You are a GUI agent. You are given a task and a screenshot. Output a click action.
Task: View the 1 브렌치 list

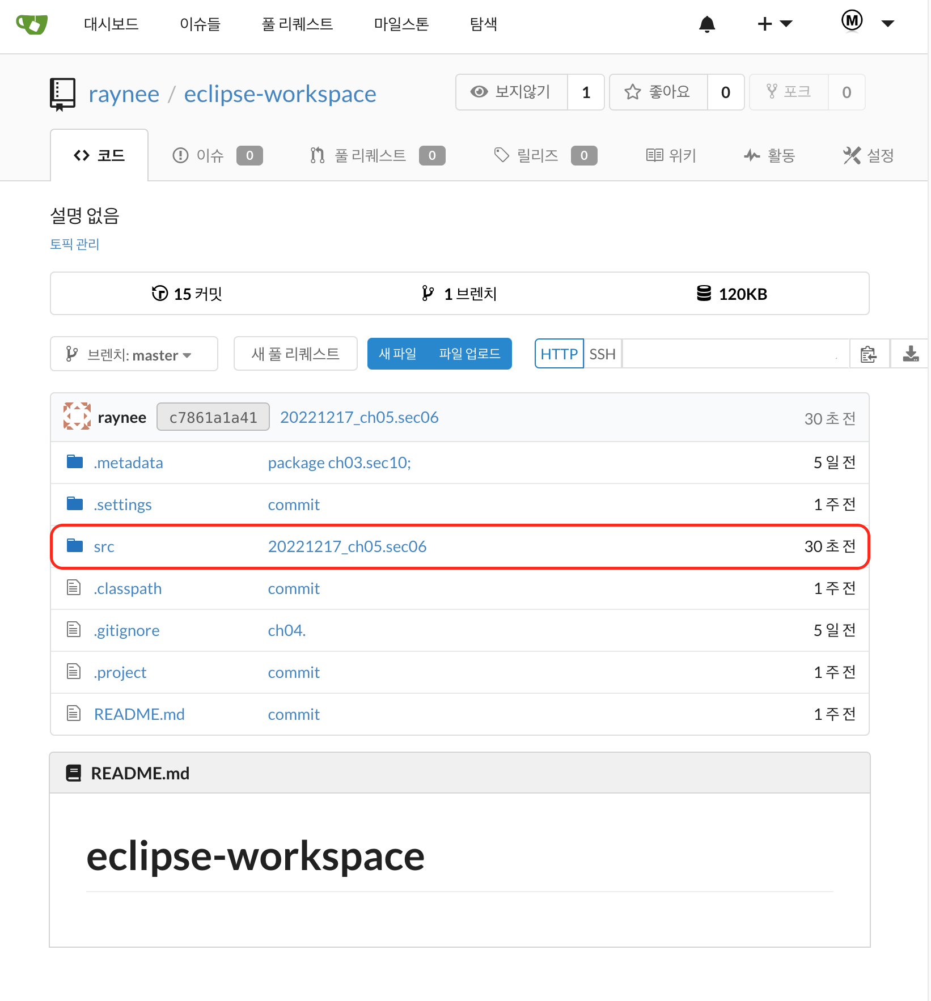point(459,294)
